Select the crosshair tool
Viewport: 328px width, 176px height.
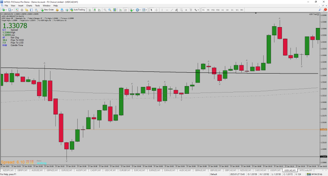(156, 10)
